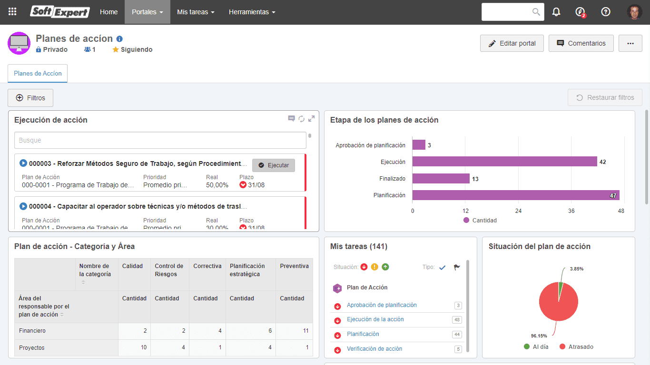Click the Finalizado bar showing 13
This screenshot has height=365, width=650.
[x=441, y=178]
